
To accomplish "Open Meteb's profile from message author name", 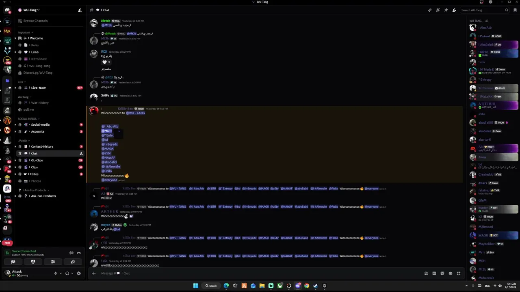I will 106,21.
